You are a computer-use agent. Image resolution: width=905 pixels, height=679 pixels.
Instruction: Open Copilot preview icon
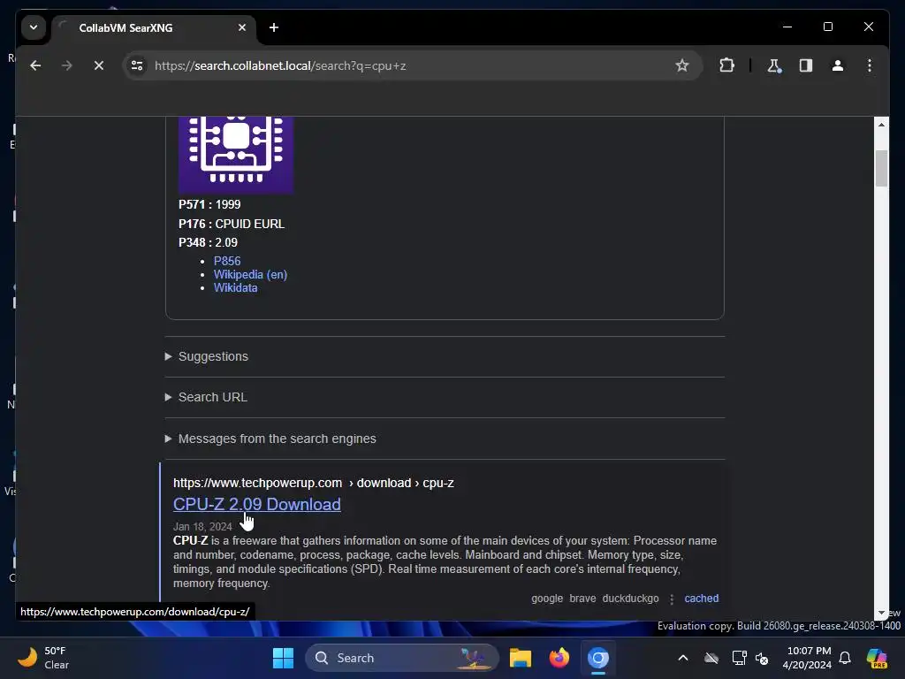click(876, 658)
